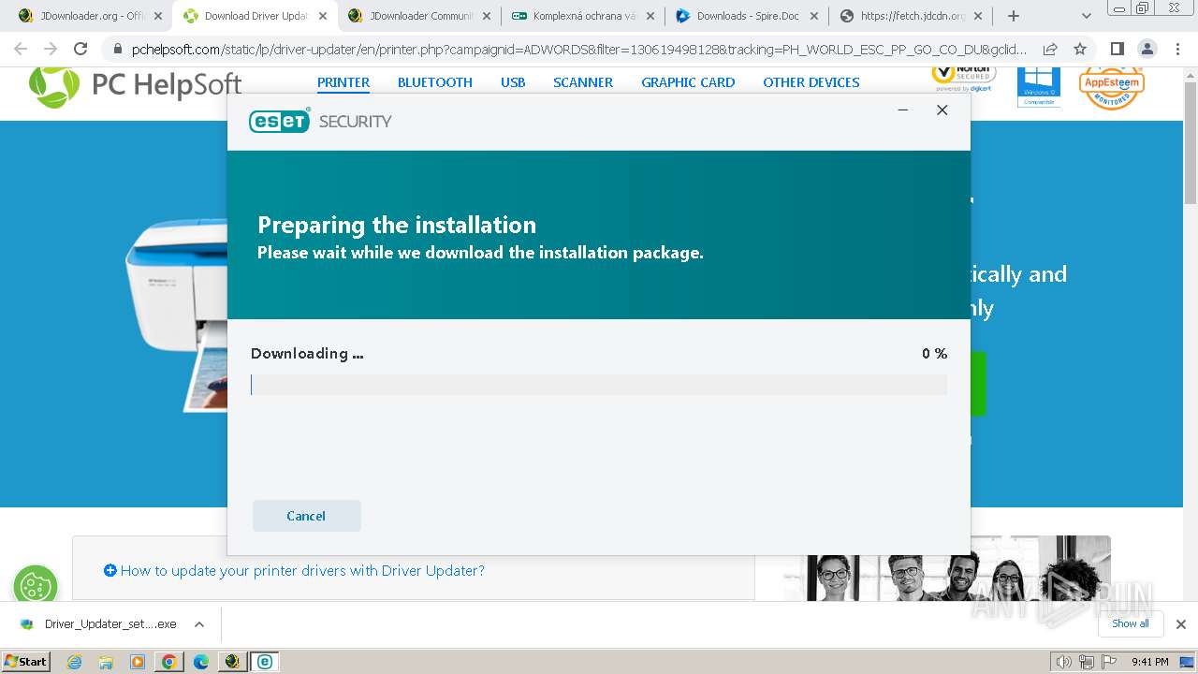Image resolution: width=1198 pixels, height=674 pixels.
Task: Open the Chrome three-dot menu
Action: pyautogui.click(x=1176, y=50)
